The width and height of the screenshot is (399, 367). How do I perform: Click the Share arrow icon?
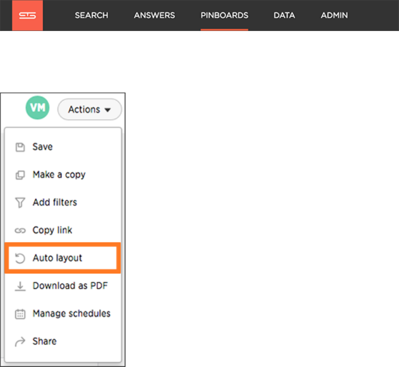pos(20,342)
